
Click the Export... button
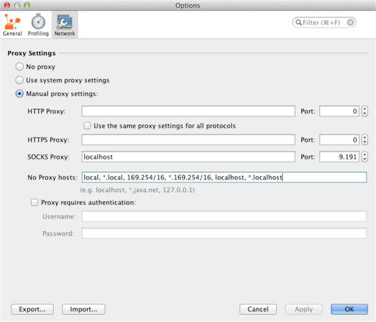click(x=32, y=309)
